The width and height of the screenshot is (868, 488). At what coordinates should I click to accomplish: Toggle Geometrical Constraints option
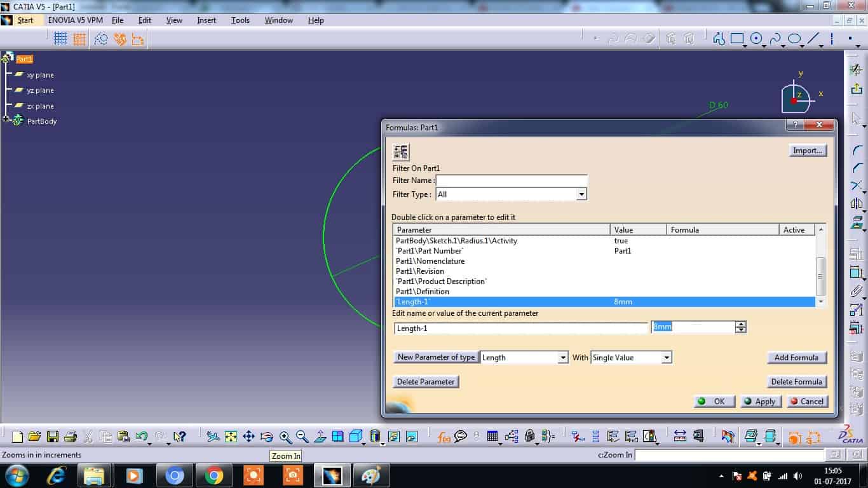click(x=119, y=39)
